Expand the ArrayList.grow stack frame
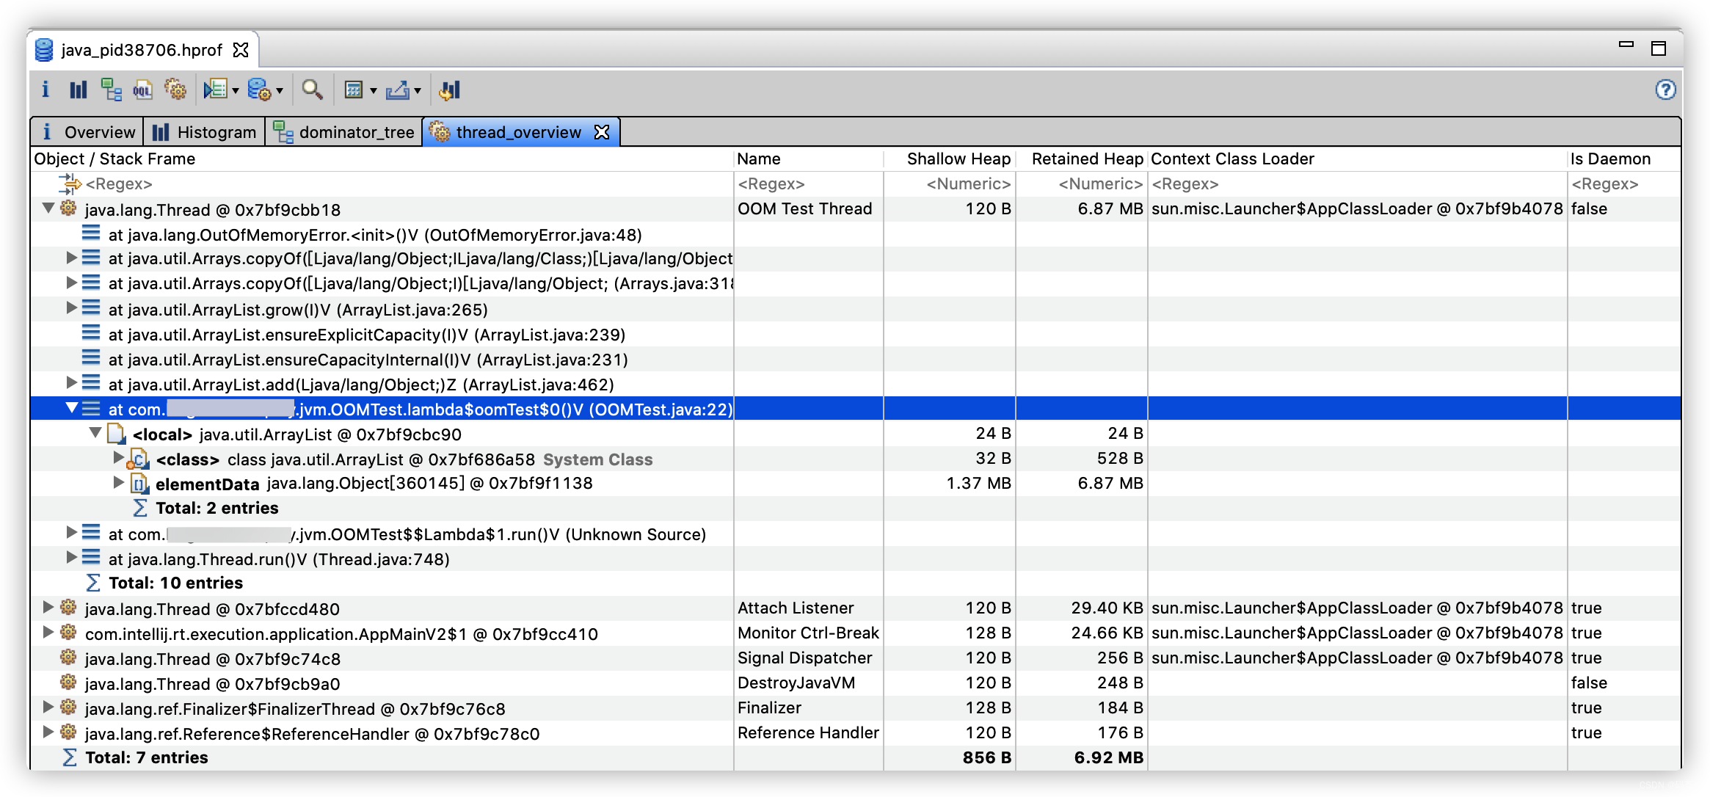The width and height of the screenshot is (1710, 797). [71, 308]
